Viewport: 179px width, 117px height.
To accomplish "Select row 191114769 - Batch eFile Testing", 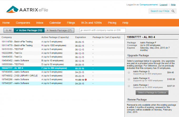I will tap(62, 42).
